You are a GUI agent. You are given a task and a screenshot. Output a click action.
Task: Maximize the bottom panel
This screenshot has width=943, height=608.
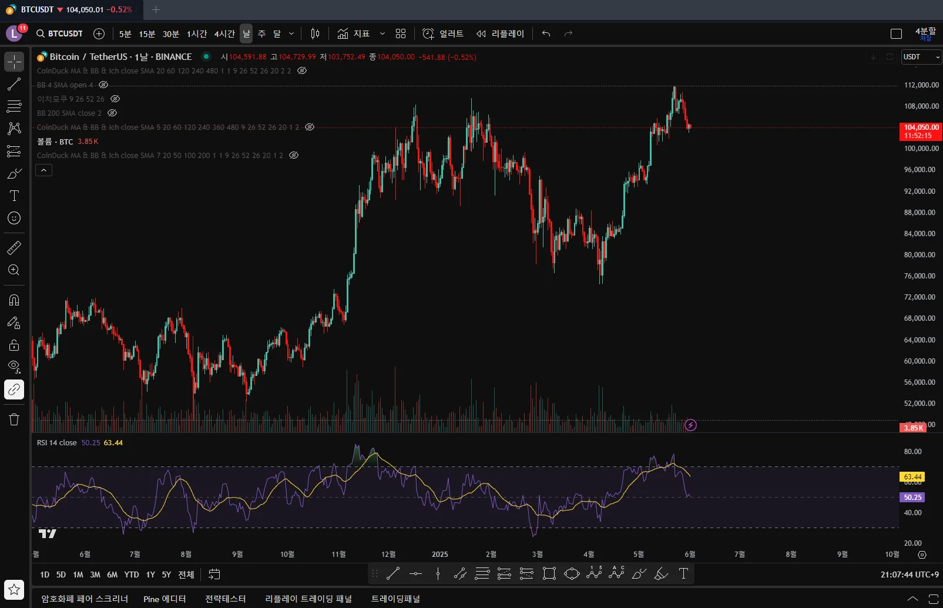point(933,599)
